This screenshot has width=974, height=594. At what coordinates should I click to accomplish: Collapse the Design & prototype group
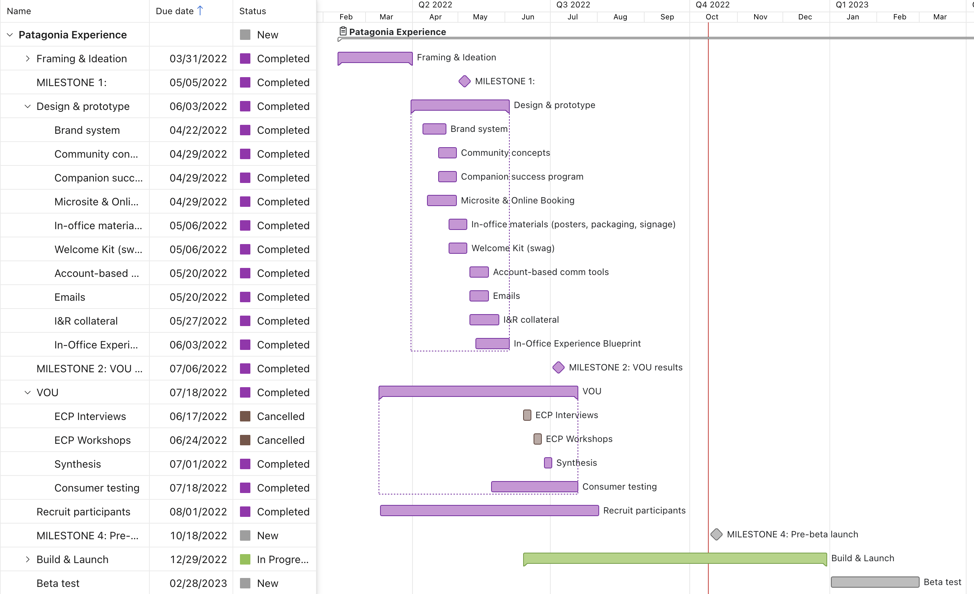click(27, 106)
